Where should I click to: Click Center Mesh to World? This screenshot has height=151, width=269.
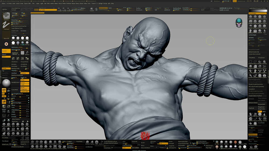pyautogui.click(x=254, y=54)
